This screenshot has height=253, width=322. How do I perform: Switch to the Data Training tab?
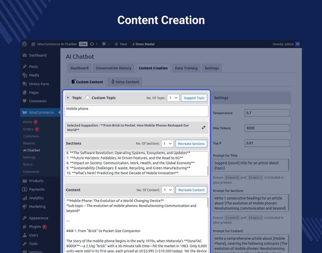click(x=186, y=68)
